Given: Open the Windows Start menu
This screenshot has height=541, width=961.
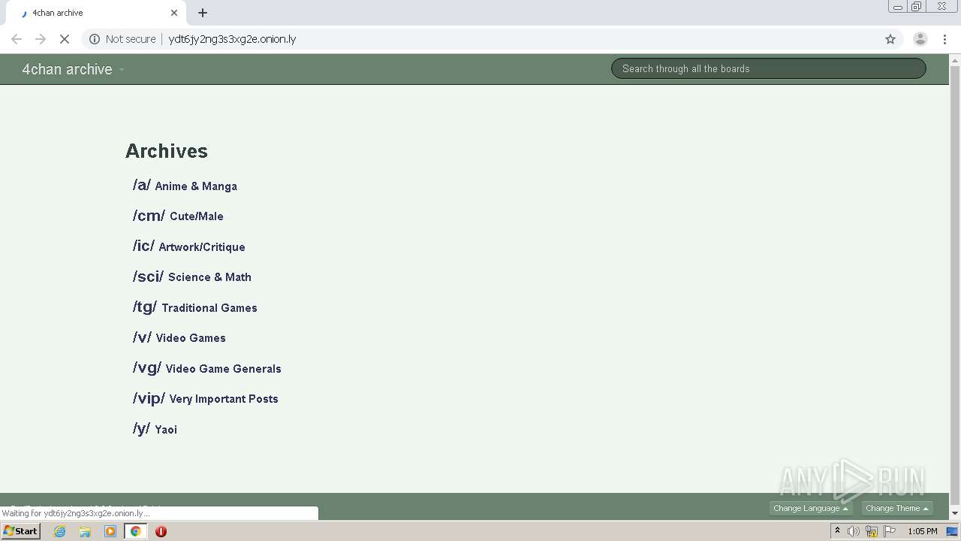Looking at the screenshot, I should coord(21,531).
